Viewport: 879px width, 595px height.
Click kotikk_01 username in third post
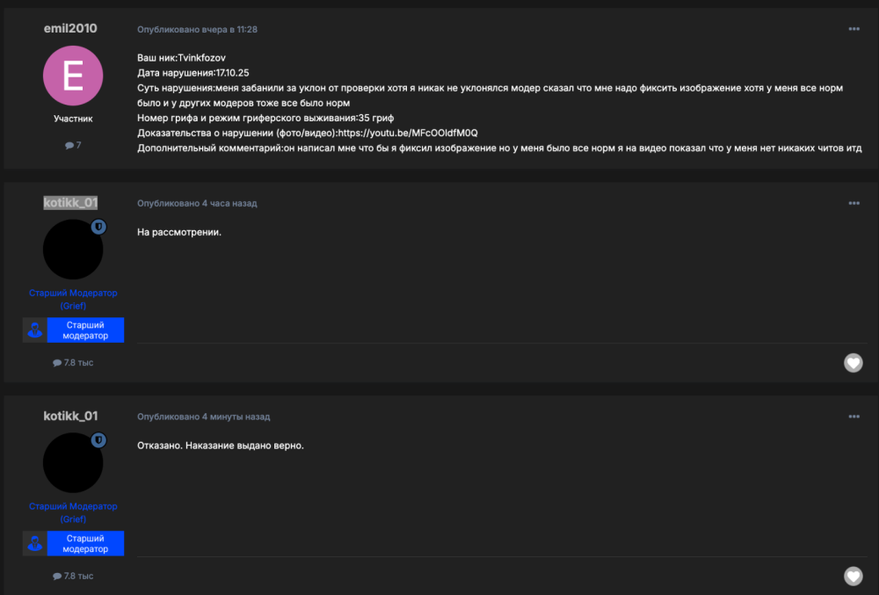70,417
